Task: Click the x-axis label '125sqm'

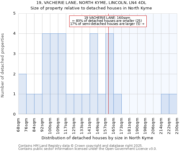Action: point(74,126)
